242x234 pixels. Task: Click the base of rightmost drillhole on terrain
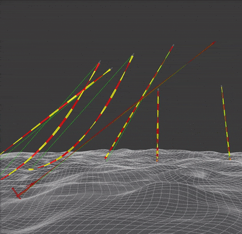[x=230, y=159]
